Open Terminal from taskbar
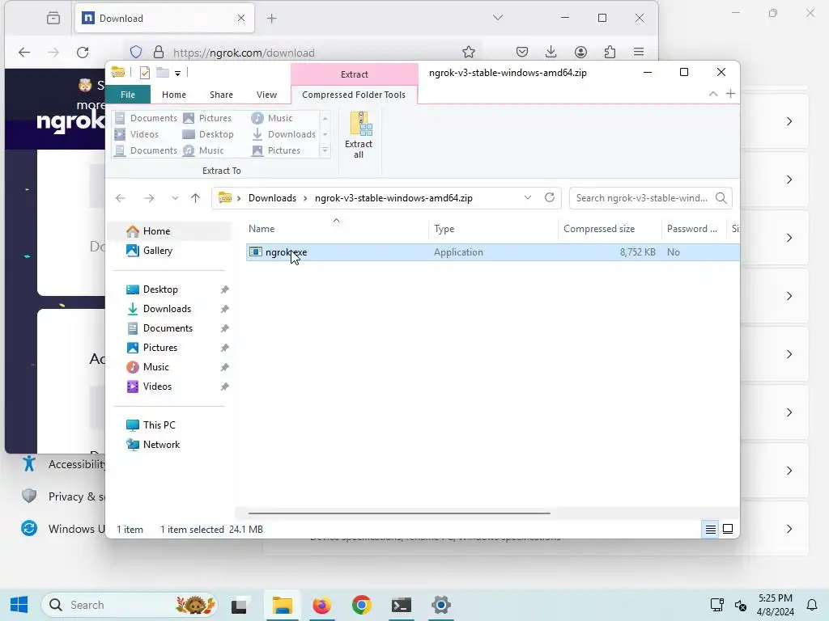 [402, 605]
